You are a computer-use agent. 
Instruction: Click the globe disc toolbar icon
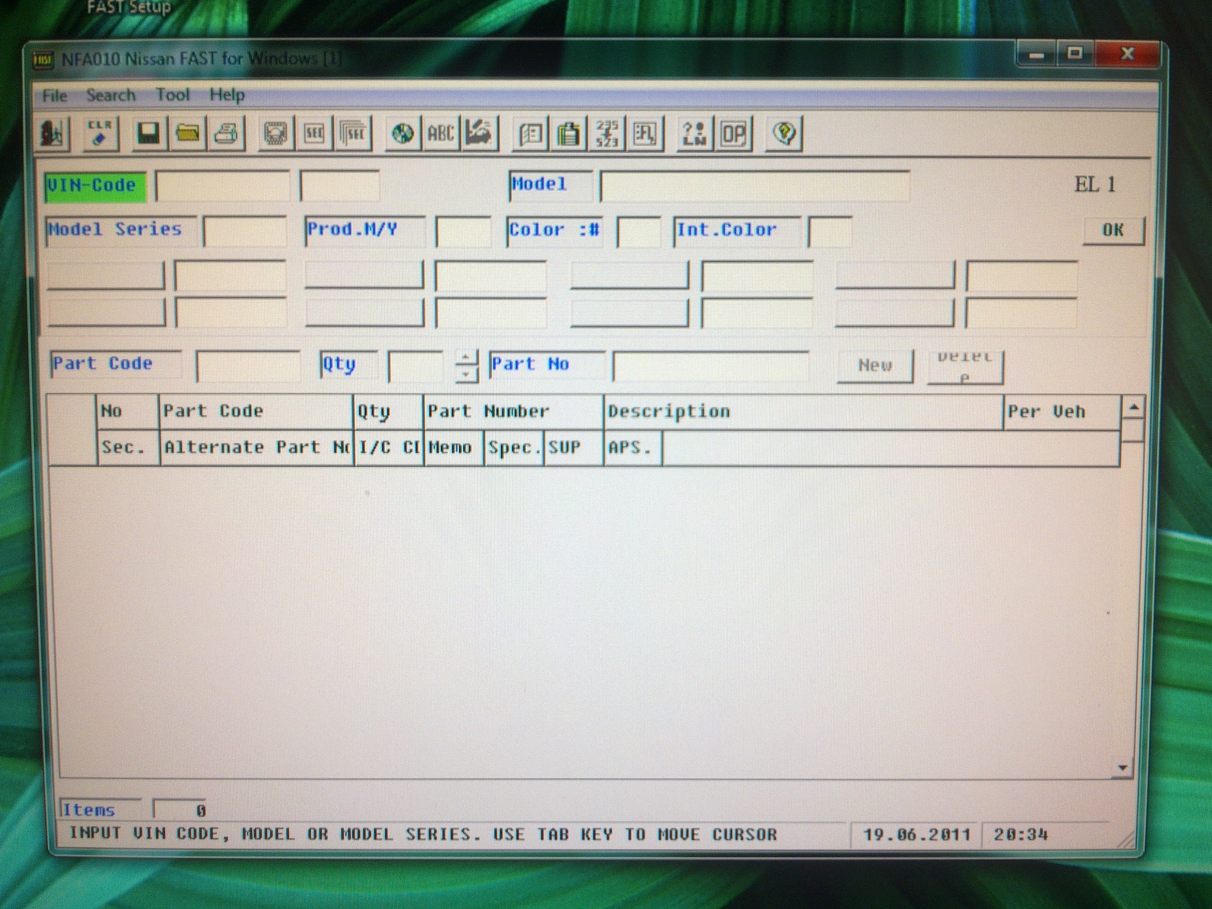(403, 133)
